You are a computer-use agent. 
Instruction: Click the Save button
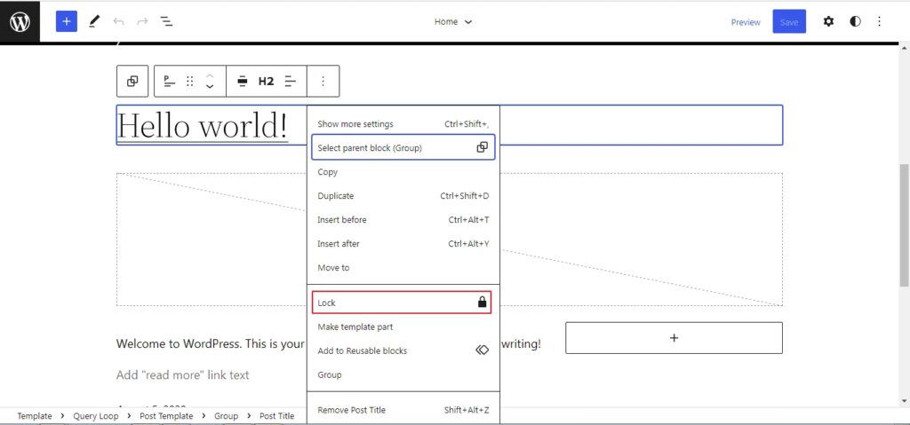789,21
